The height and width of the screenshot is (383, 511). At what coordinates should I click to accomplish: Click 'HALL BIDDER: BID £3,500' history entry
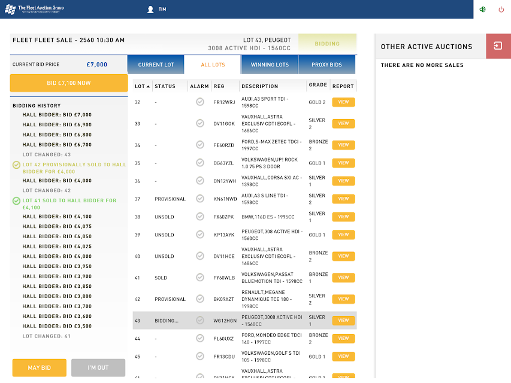coord(57,326)
